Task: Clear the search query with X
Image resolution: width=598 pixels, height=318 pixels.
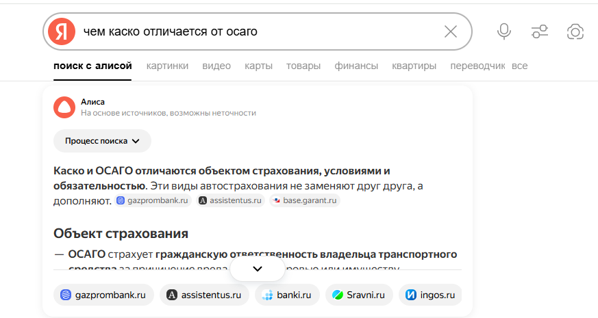Action: tap(451, 31)
